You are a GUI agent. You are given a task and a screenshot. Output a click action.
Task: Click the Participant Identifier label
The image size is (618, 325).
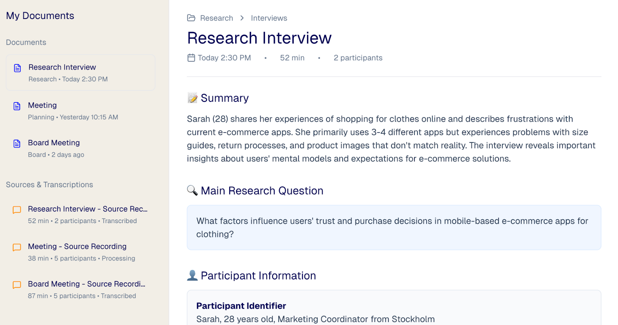241,306
